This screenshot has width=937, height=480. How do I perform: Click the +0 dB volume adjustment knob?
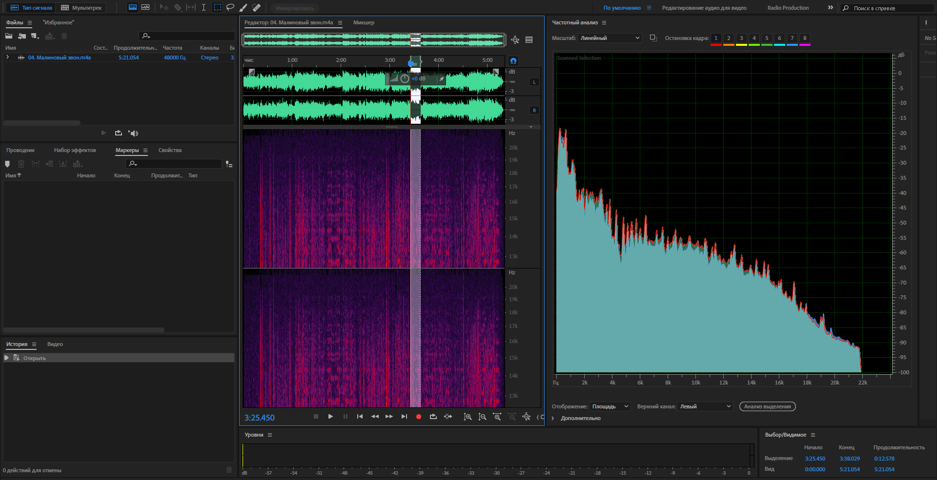click(405, 78)
